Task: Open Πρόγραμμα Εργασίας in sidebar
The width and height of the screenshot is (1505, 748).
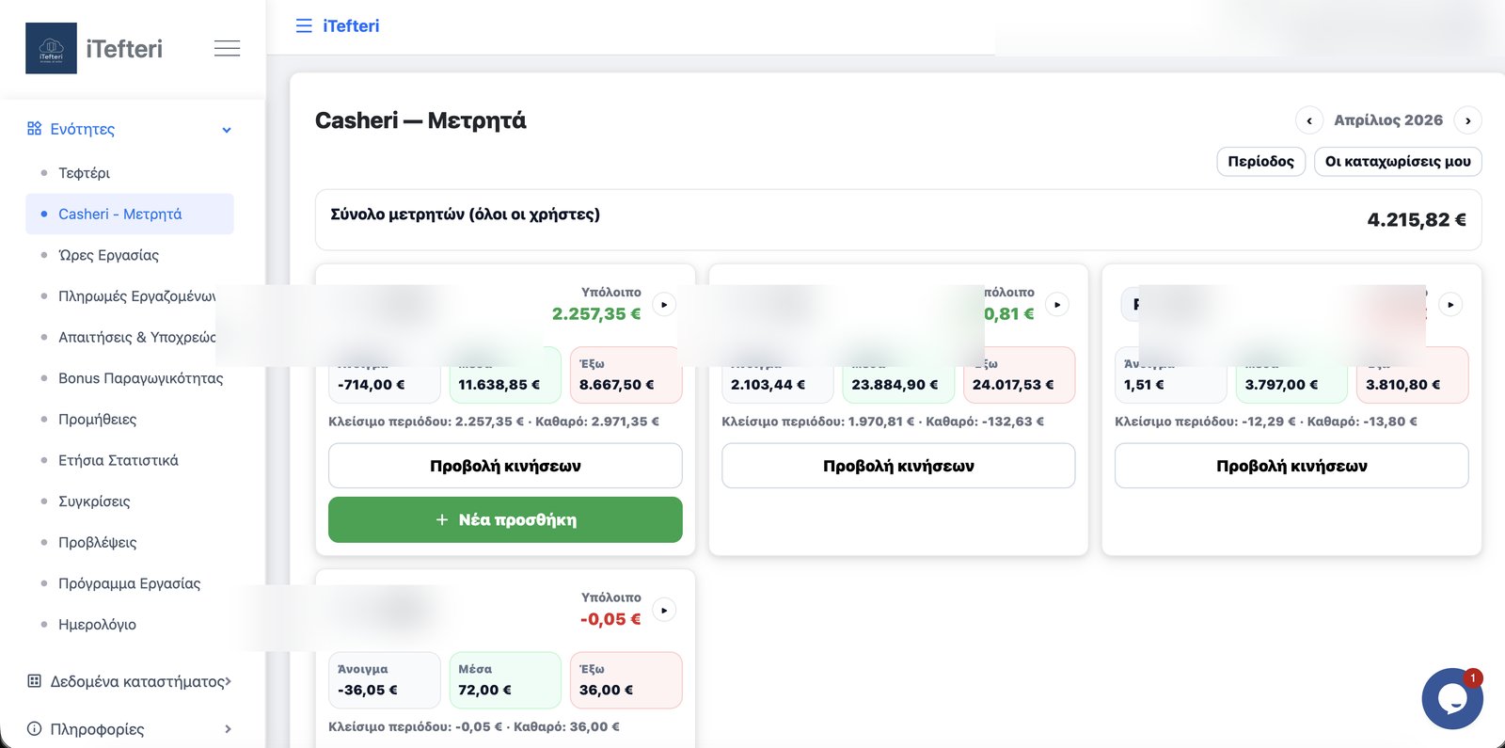Action: [129, 583]
